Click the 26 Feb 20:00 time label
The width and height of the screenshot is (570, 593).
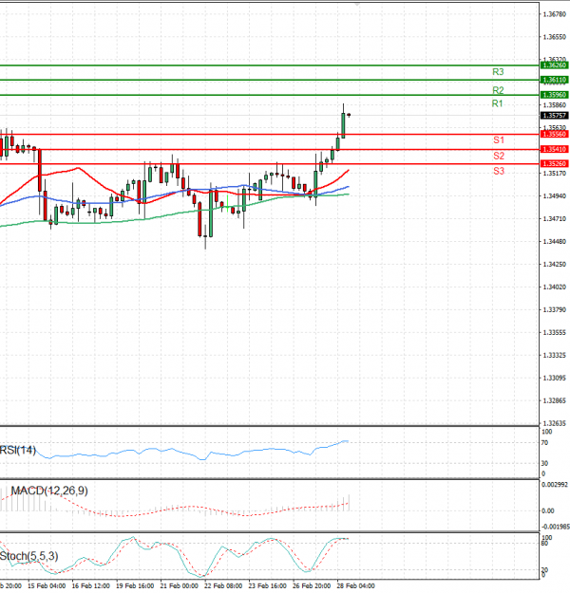click(312, 585)
